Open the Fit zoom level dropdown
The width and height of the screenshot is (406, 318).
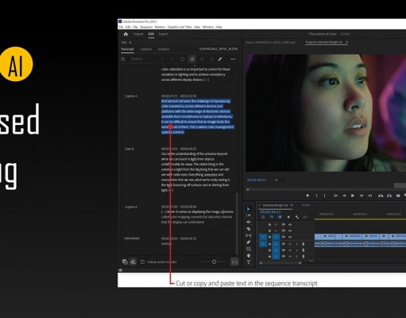click(281, 180)
